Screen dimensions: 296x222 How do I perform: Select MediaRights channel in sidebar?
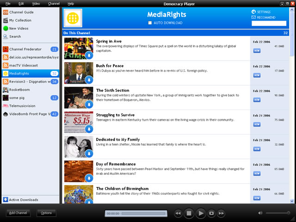click(x=31, y=74)
